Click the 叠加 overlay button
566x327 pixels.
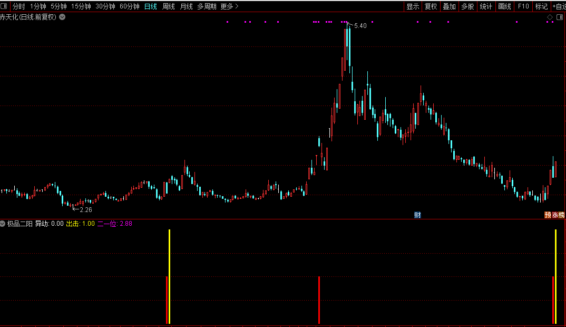coord(449,6)
